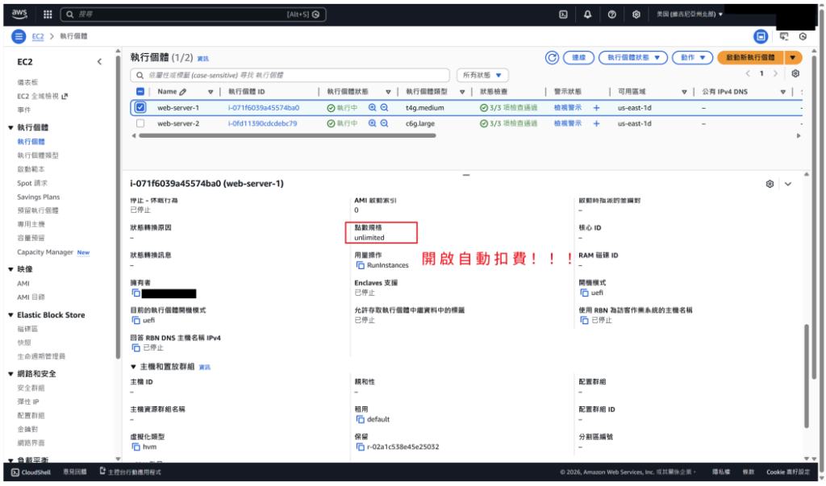
Task: Change region via the 美國(維吉尼亞州北部) dropdown
Action: 686,13
